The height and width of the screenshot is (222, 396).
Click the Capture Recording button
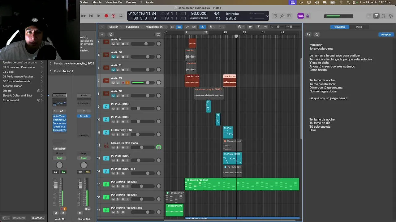pyautogui.click(x=113, y=16)
